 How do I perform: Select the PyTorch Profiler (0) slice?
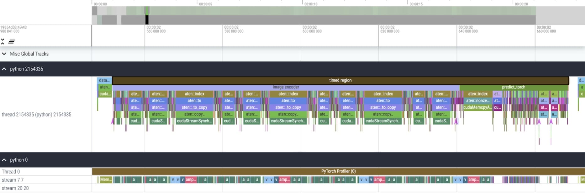click(x=338, y=171)
